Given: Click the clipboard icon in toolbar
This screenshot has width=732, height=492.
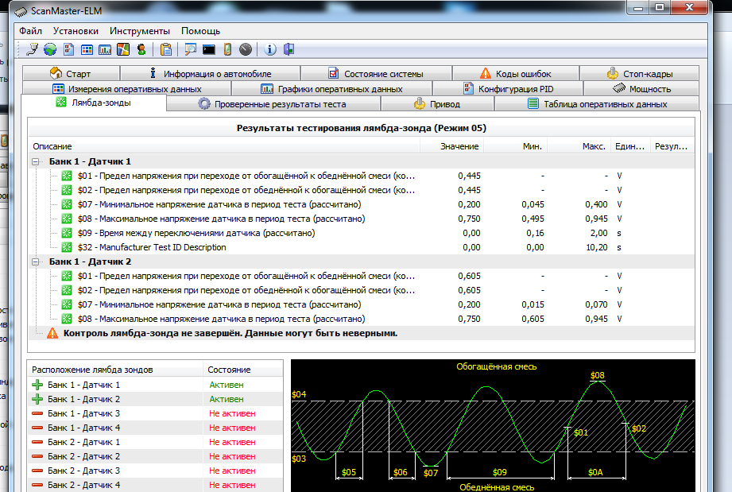Looking at the screenshot, I should point(166,49).
